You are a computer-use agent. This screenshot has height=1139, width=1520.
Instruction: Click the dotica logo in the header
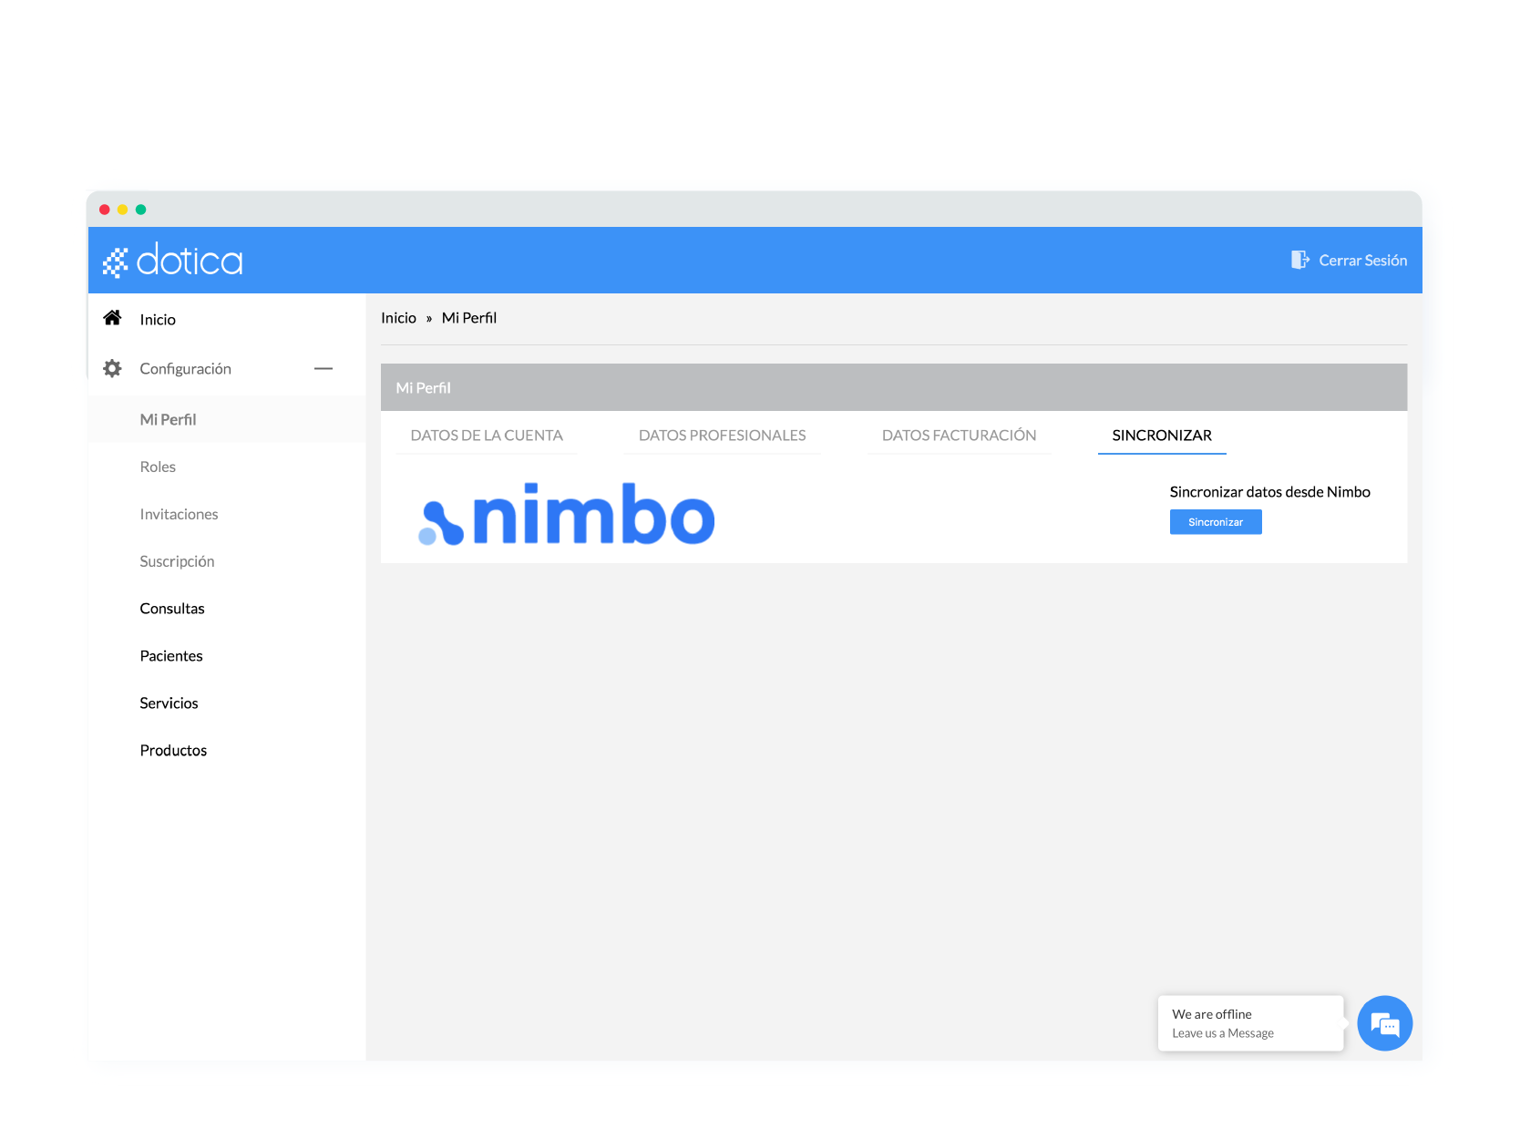[173, 261]
